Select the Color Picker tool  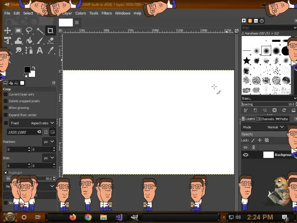pyautogui.click(x=50, y=51)
